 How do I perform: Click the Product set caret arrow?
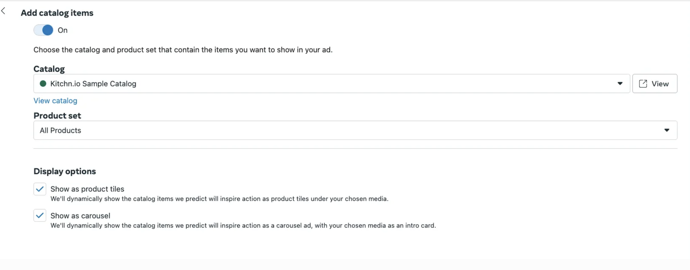coord(667,130)
